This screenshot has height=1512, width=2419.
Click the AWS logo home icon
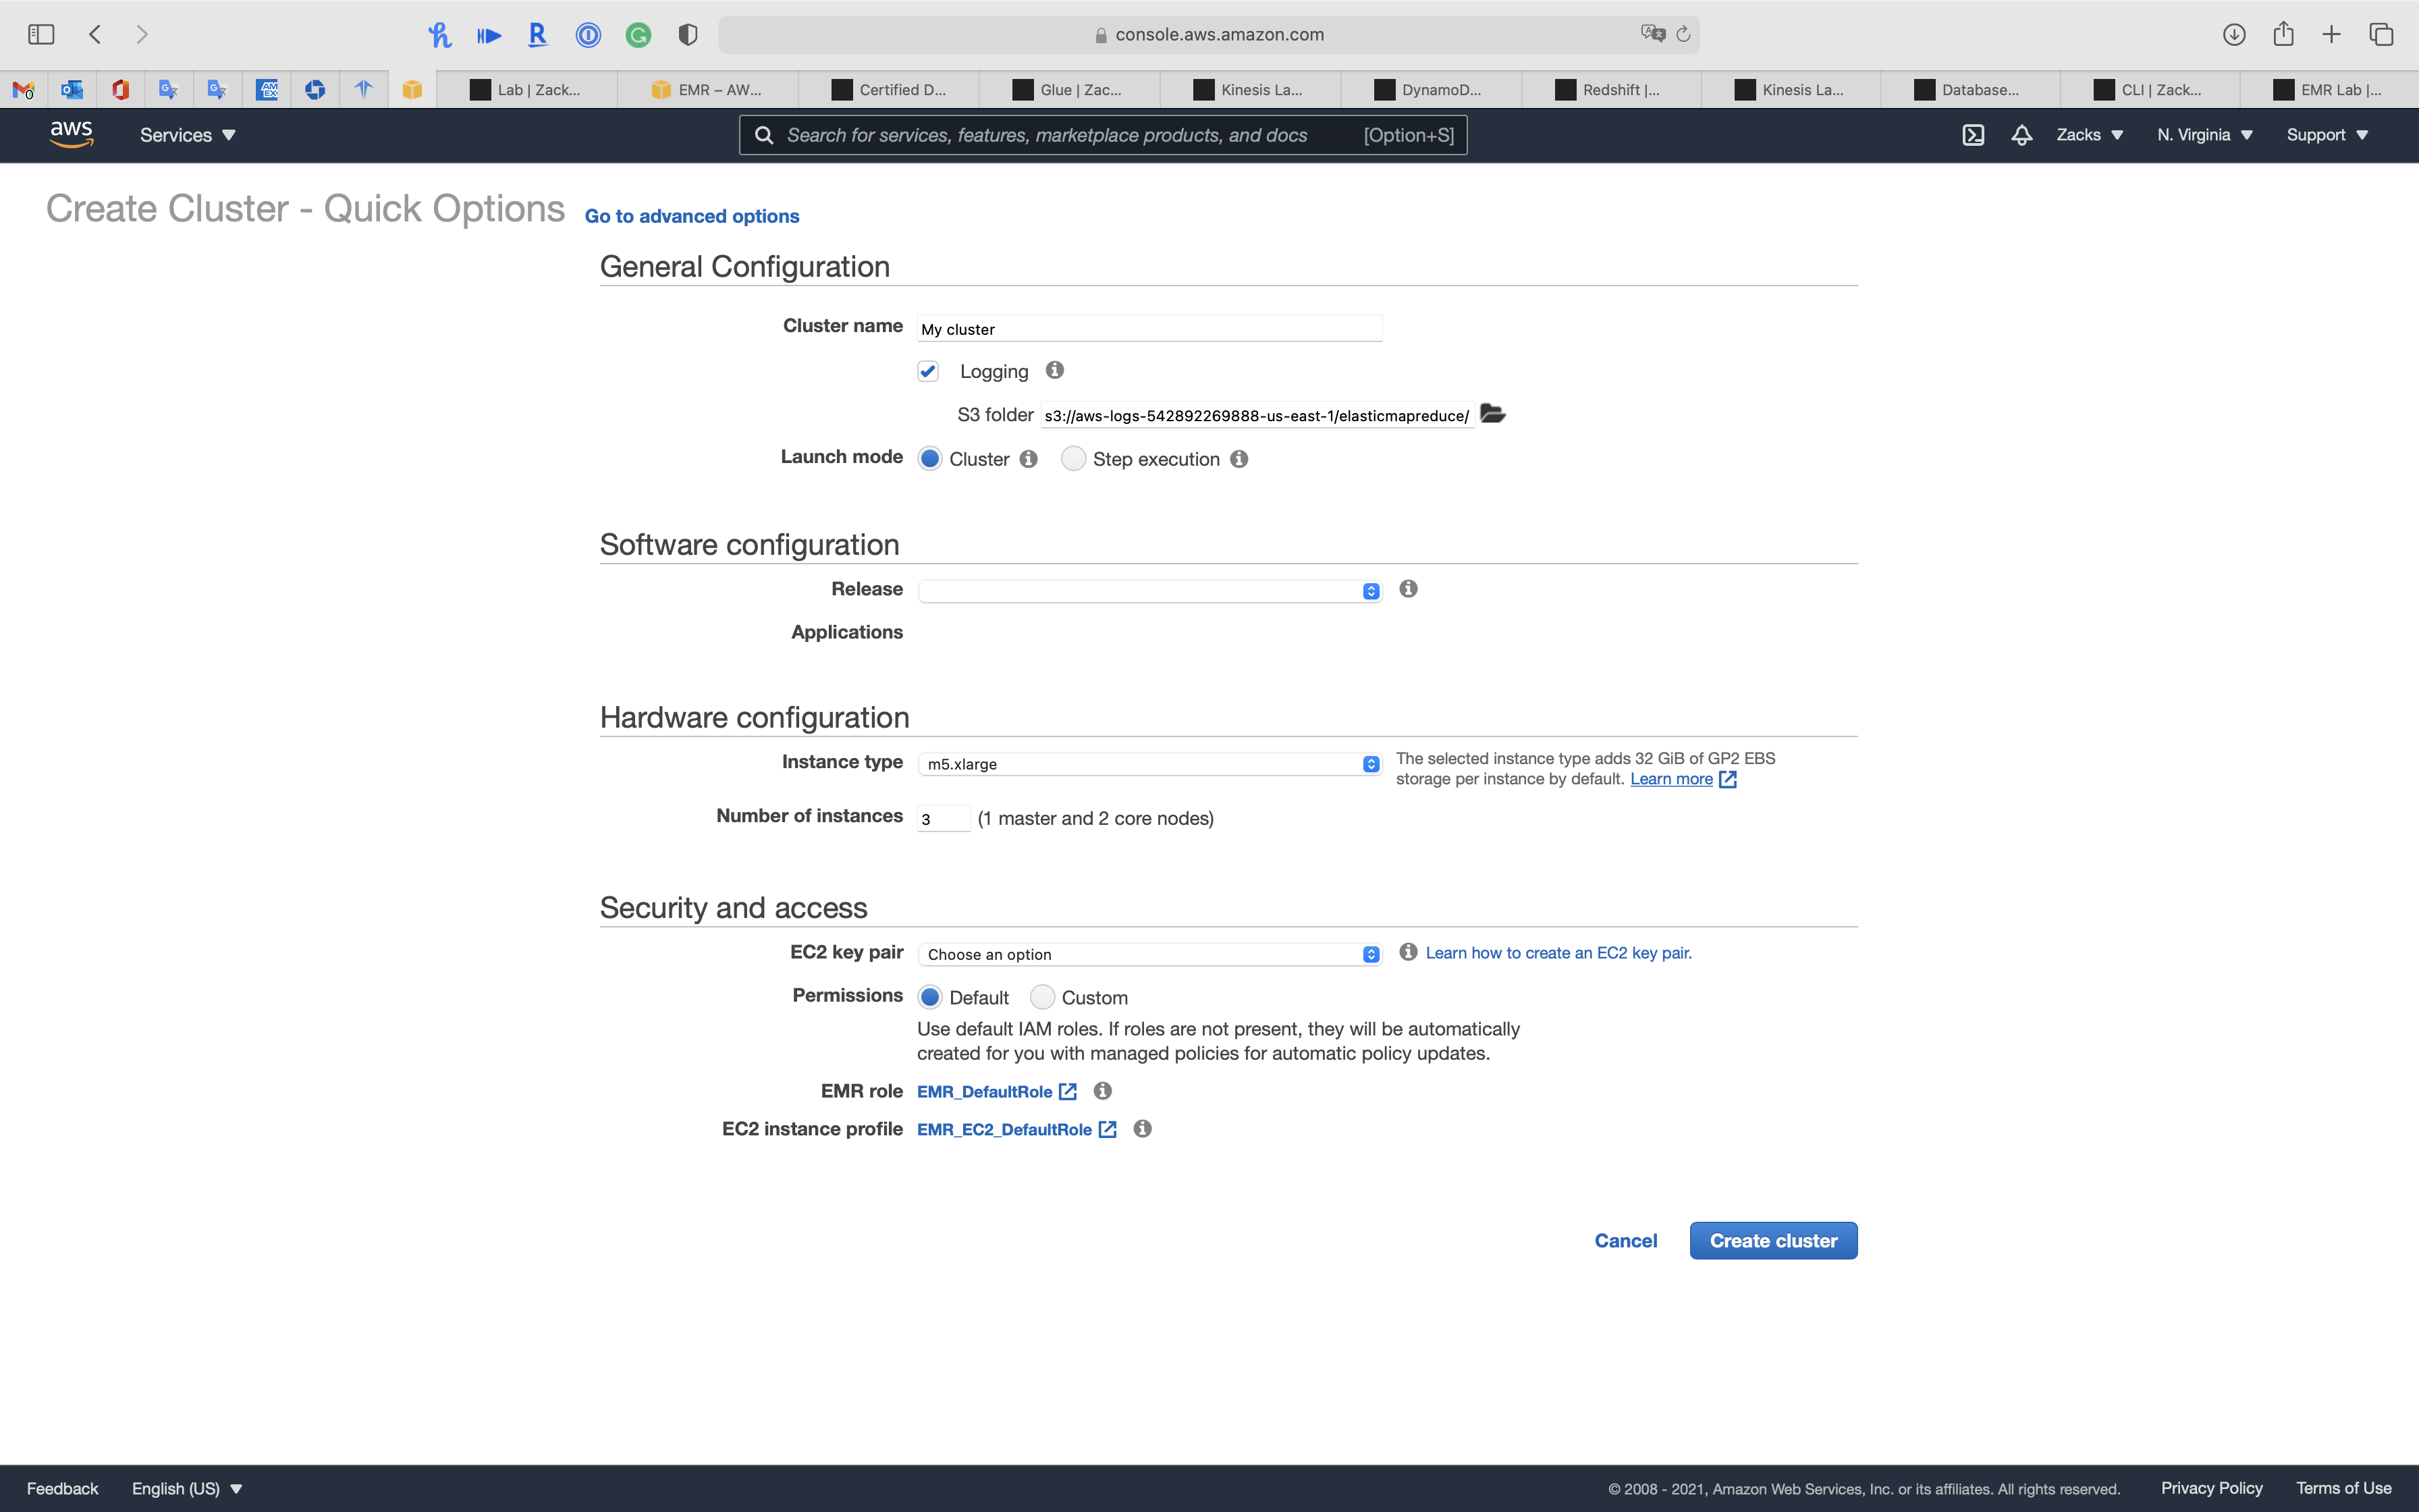[x=71, y=134]
